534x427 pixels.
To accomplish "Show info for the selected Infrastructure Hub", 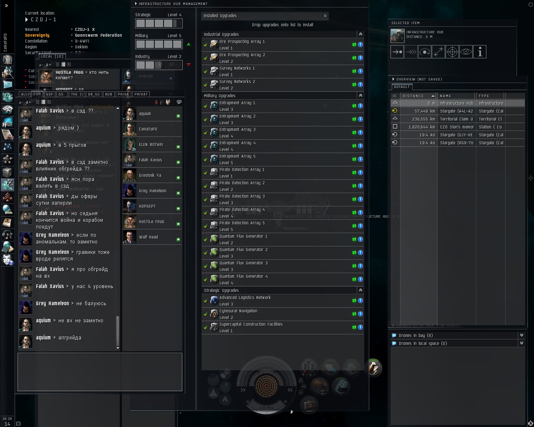I will click(x=480, y=52).
